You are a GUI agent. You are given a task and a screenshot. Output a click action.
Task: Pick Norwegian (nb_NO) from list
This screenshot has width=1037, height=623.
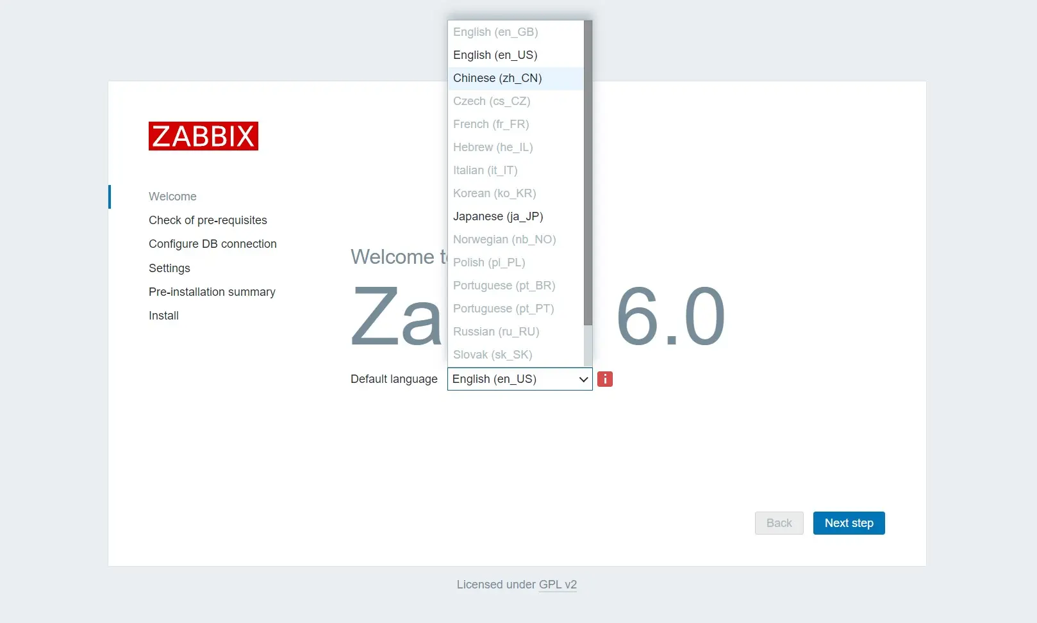[x=516, y=239]
